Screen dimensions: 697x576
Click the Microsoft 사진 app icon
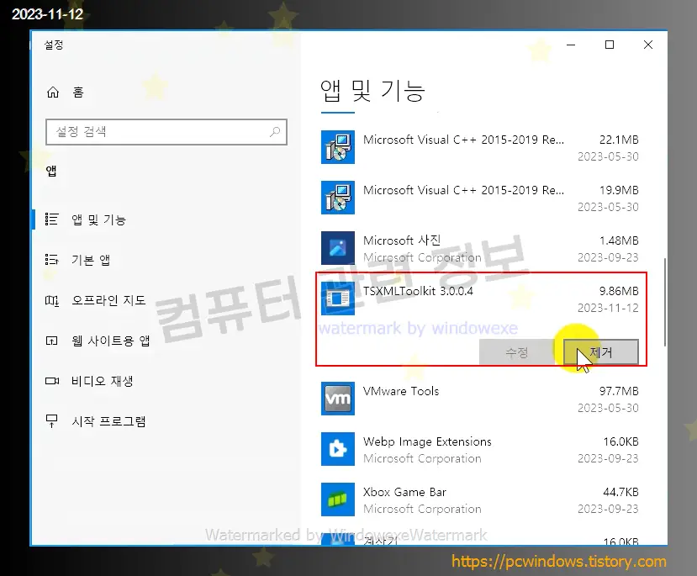click(x=338, y=248)
